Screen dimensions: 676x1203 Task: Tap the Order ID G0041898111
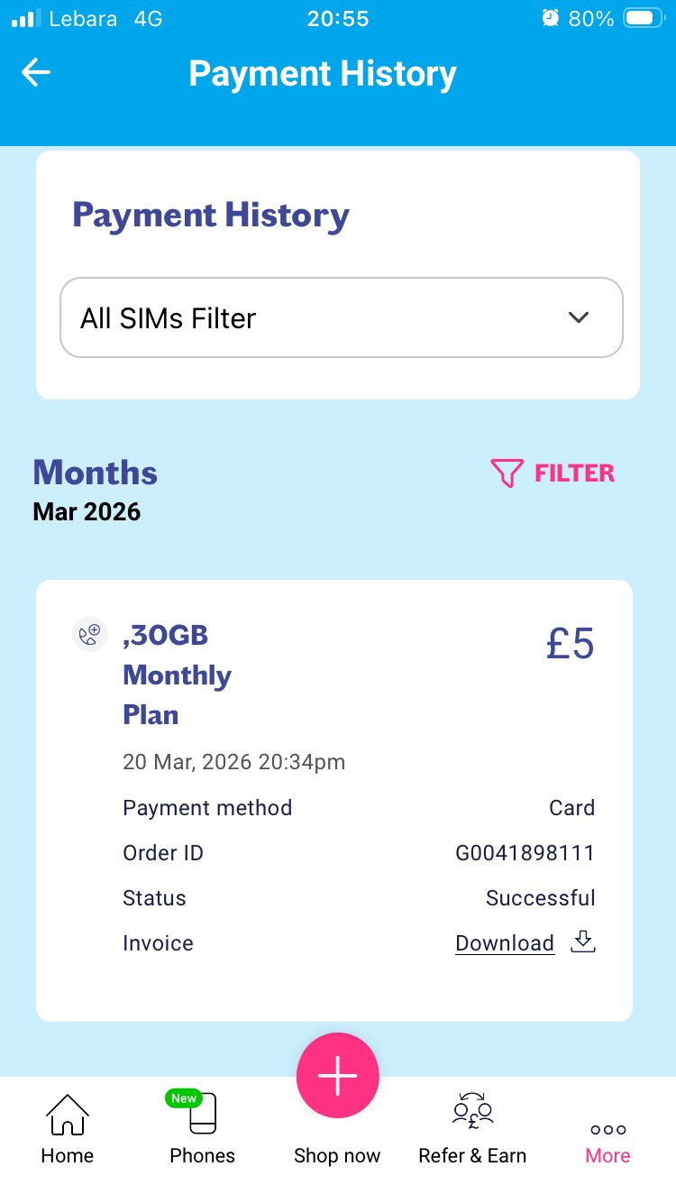point(525,853)
